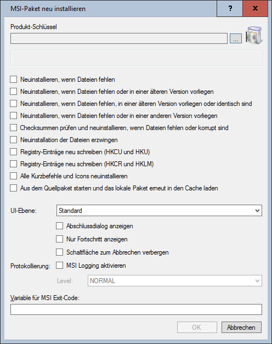Screen dimensions: 272x344
Task: Click the MSI package installer disc icon
Action: [x=254, y=35]
